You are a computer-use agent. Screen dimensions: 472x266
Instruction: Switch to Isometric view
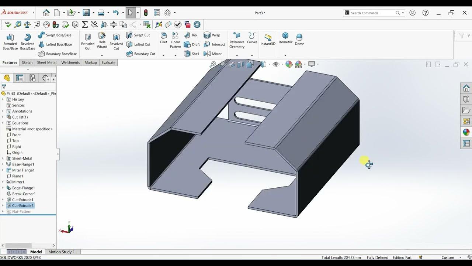[x=285, y=38]
